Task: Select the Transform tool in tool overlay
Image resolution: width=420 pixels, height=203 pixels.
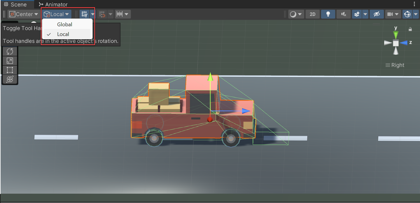Action: click(10, 79)
